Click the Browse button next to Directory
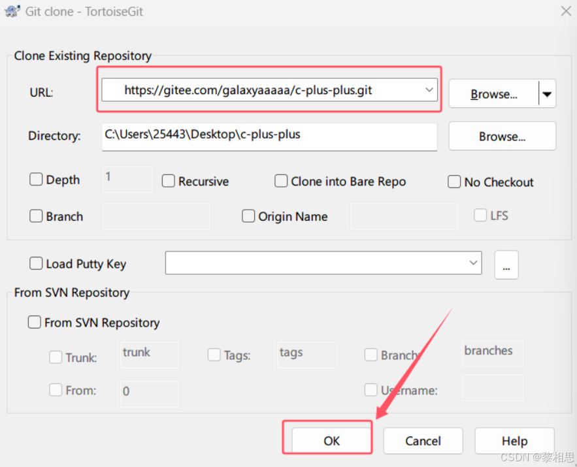Viewport: 577px width, 467px height. pos(503,137)
